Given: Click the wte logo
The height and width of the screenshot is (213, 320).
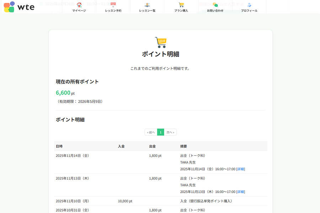Looking at the screenshot, I should (x=20, y=7).
